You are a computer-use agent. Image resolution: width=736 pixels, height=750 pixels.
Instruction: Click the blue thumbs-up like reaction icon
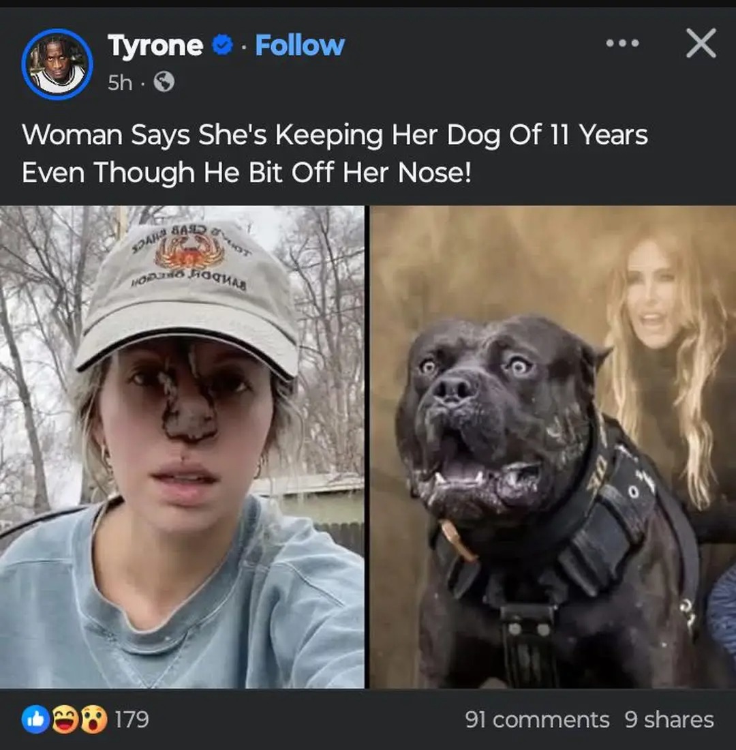pos(35,719)
